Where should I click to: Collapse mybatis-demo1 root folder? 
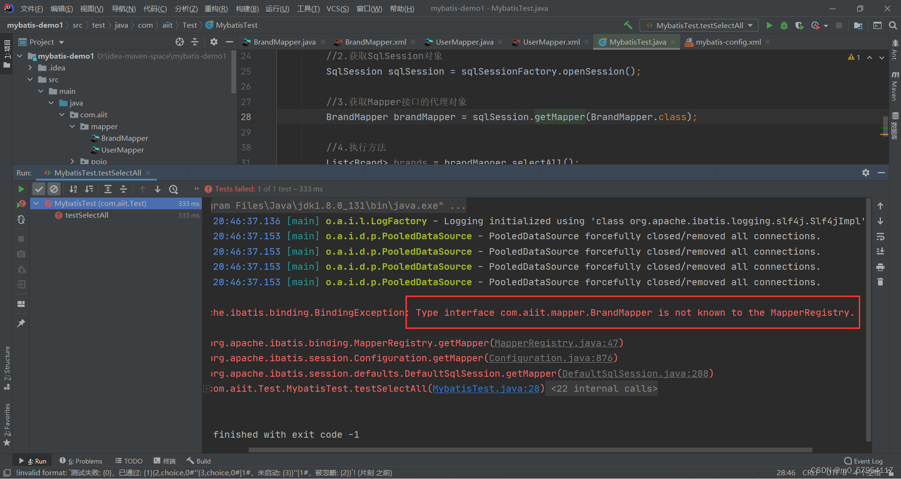[x=20, y=56]
